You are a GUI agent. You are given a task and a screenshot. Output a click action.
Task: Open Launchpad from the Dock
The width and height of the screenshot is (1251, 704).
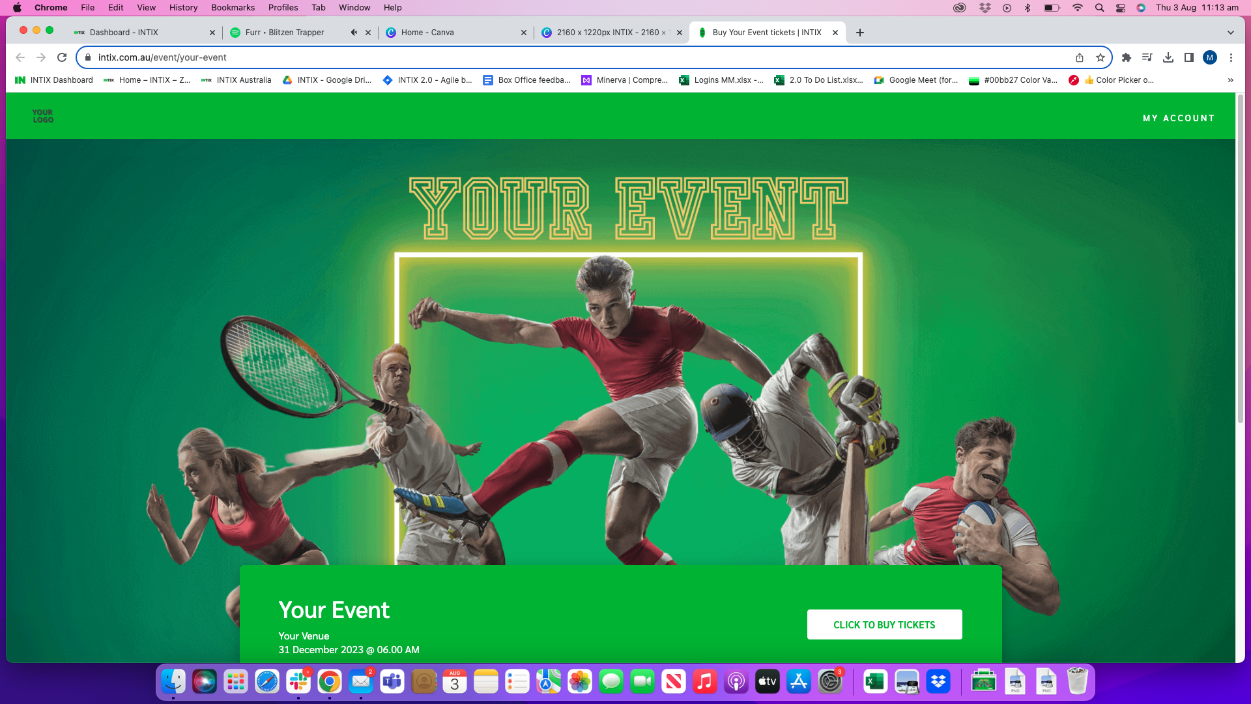[x=236, y=682]
